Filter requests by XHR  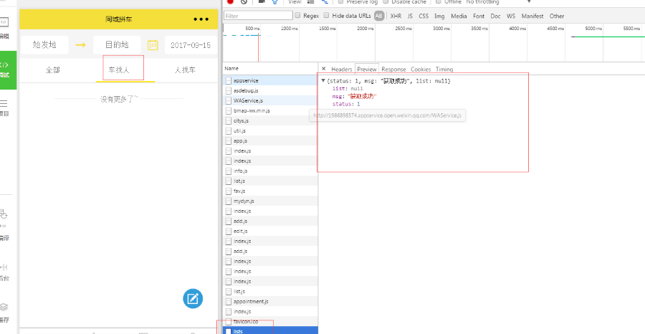click(396, 16)
